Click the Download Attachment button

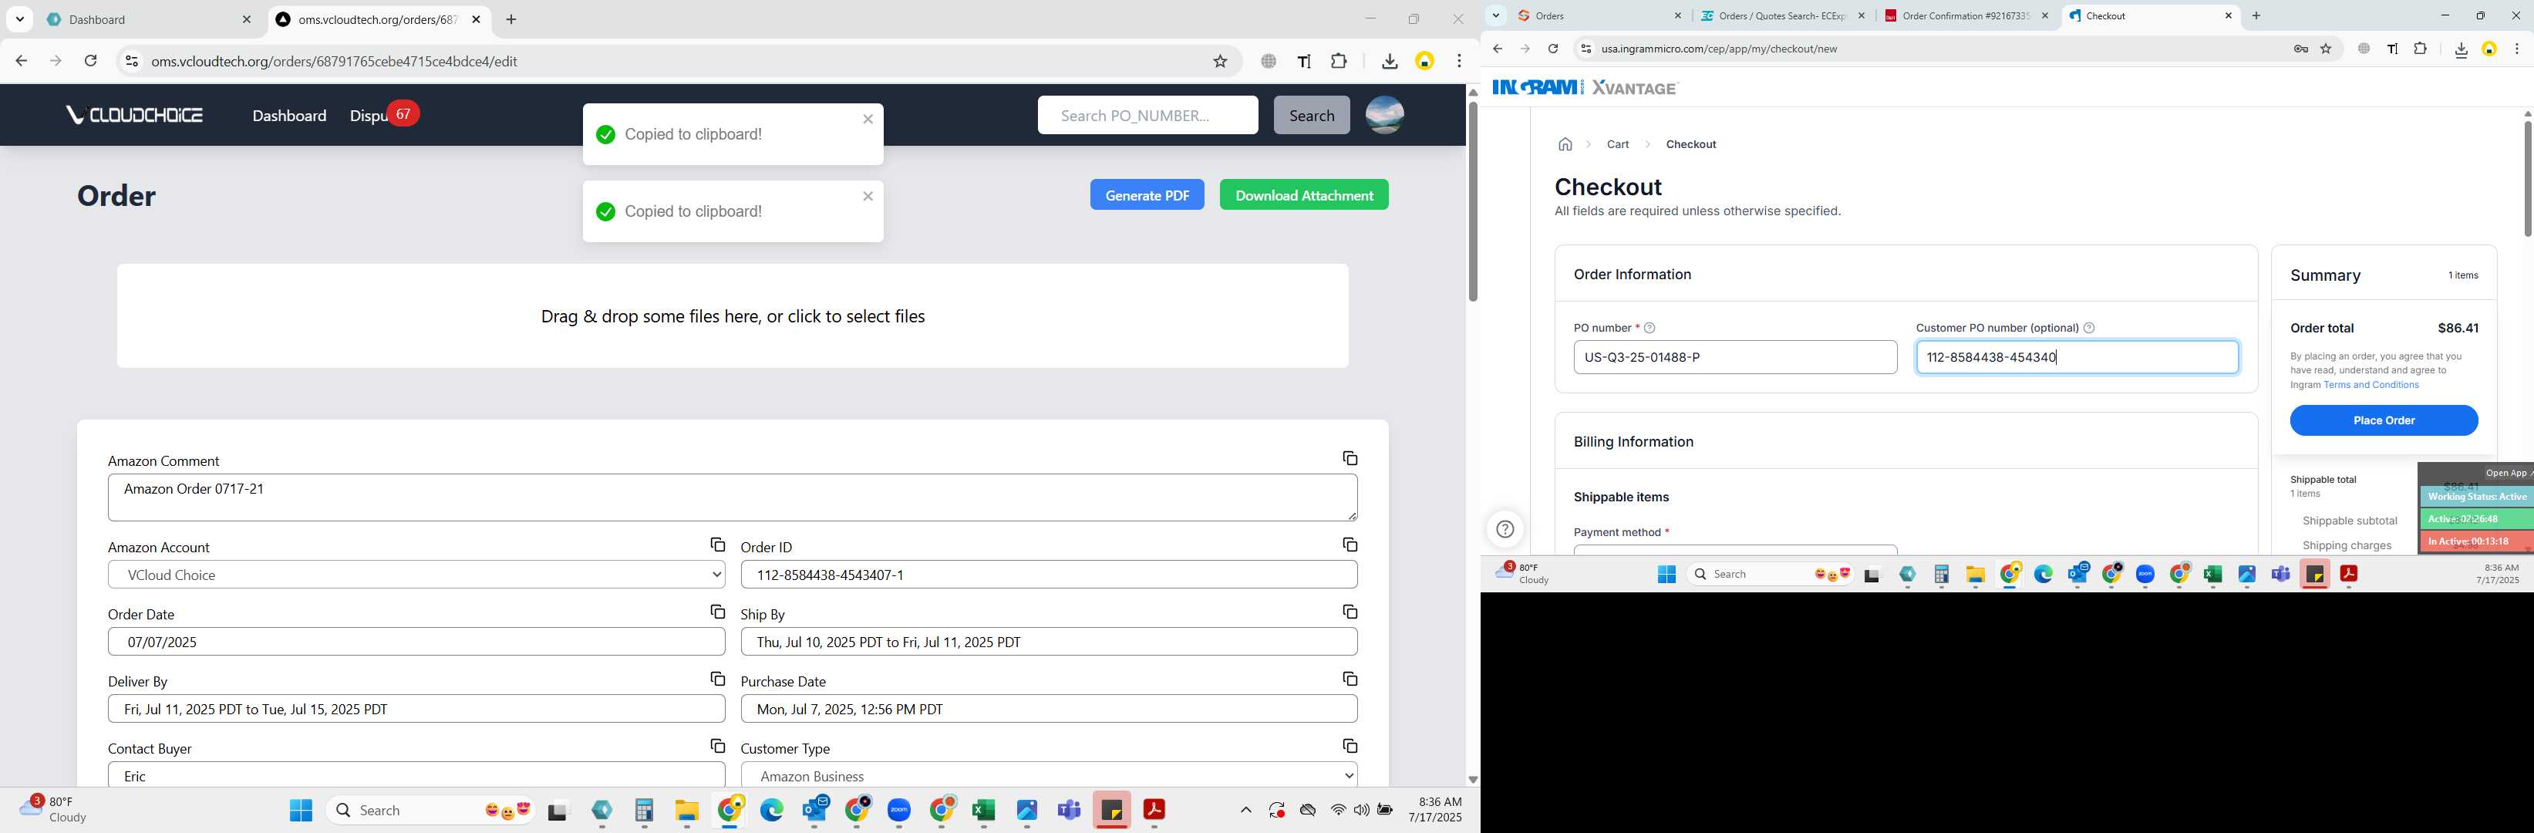click(x=1303, y=194)
